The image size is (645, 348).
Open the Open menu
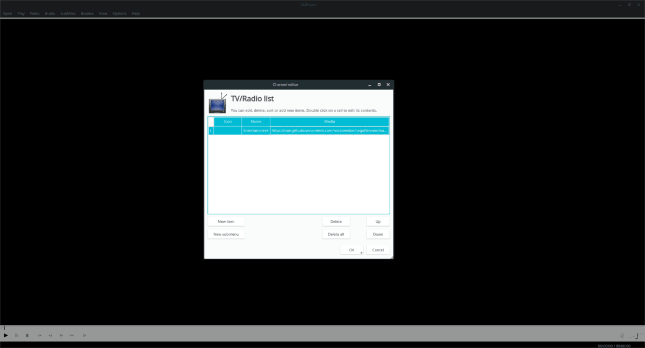7,13
